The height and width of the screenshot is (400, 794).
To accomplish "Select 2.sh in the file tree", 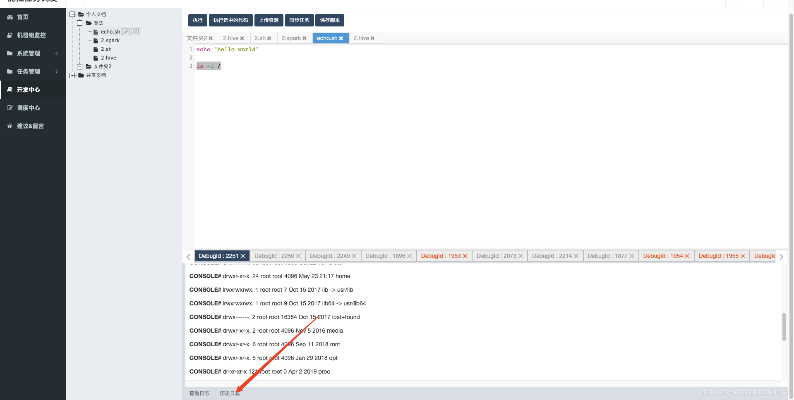I will pyautogui.click(x=106, y=49).
